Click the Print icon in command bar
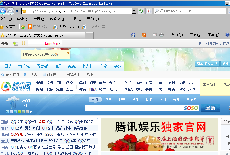Image resolution: width=230 pixels, height=155 pixels. coord(162,35)
